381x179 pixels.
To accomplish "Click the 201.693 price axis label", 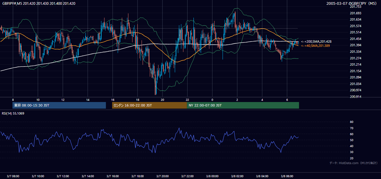I will [355, 13].
